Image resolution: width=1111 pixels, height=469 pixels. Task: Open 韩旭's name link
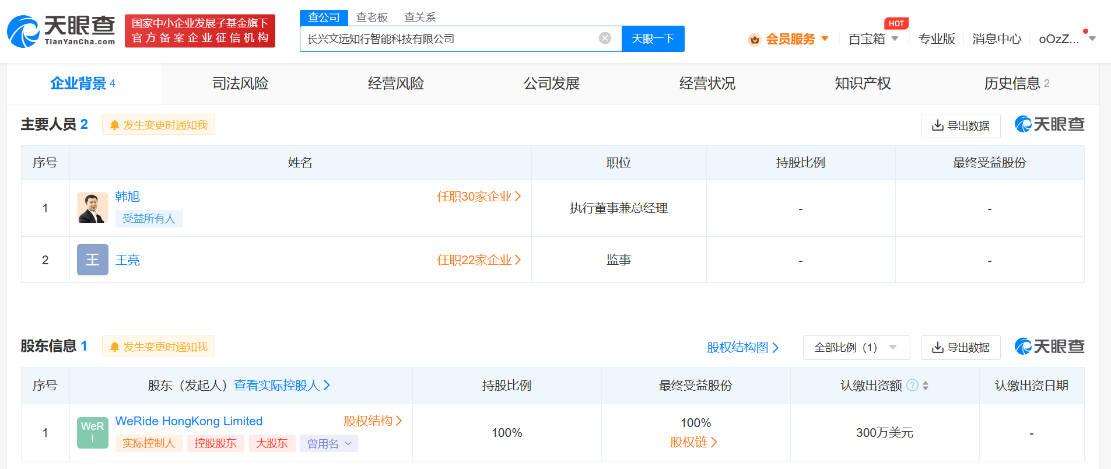coord(128,197)
